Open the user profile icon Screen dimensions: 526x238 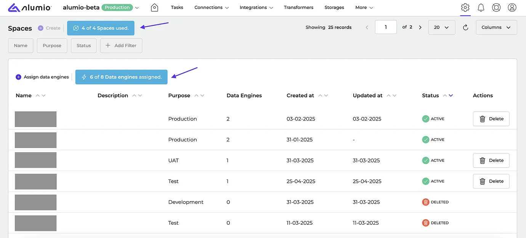(512, 8)
